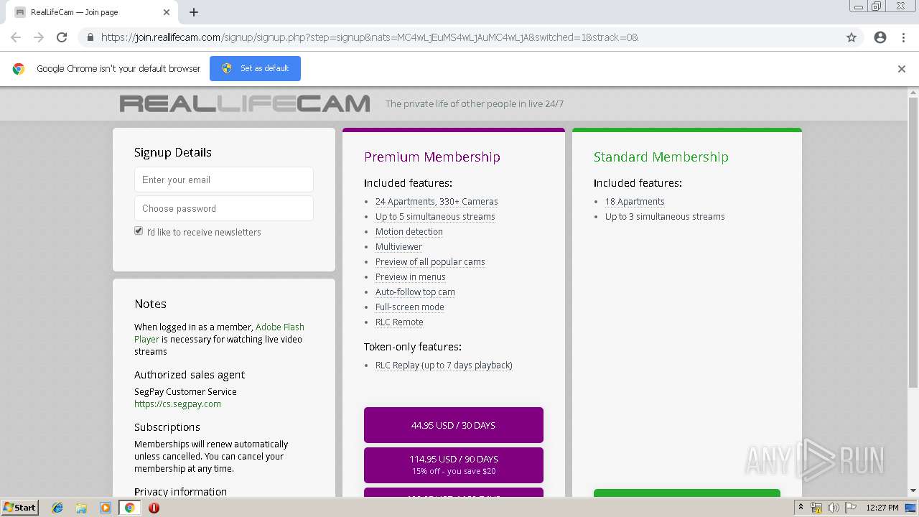Click the Premium Membership heading

(x=432, y=157)
